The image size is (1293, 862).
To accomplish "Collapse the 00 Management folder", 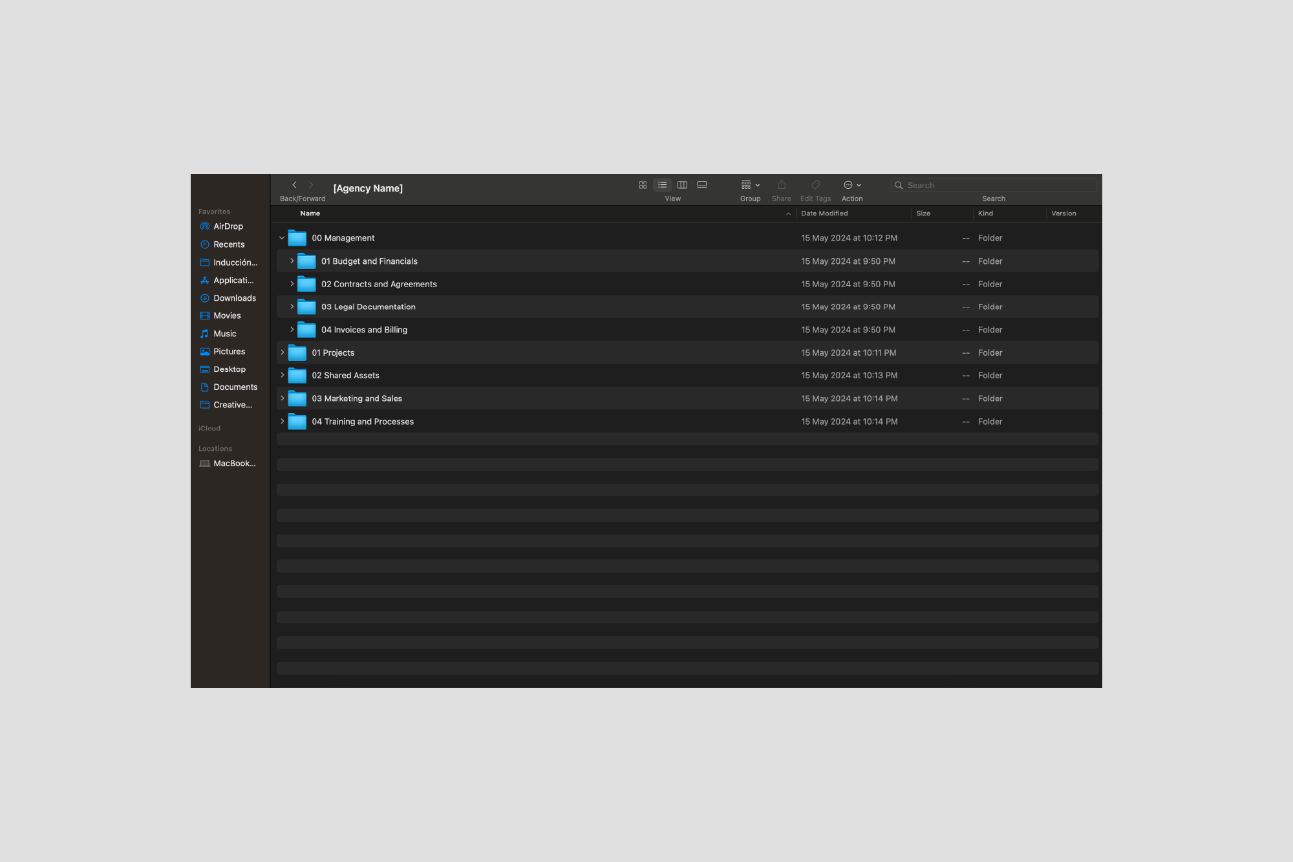I will pyautogui.click(x=281, y=237).
